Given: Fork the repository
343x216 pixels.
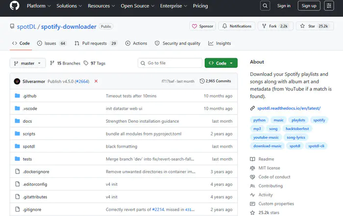Looking at the screenshot, I should click(x=275, y=26).
